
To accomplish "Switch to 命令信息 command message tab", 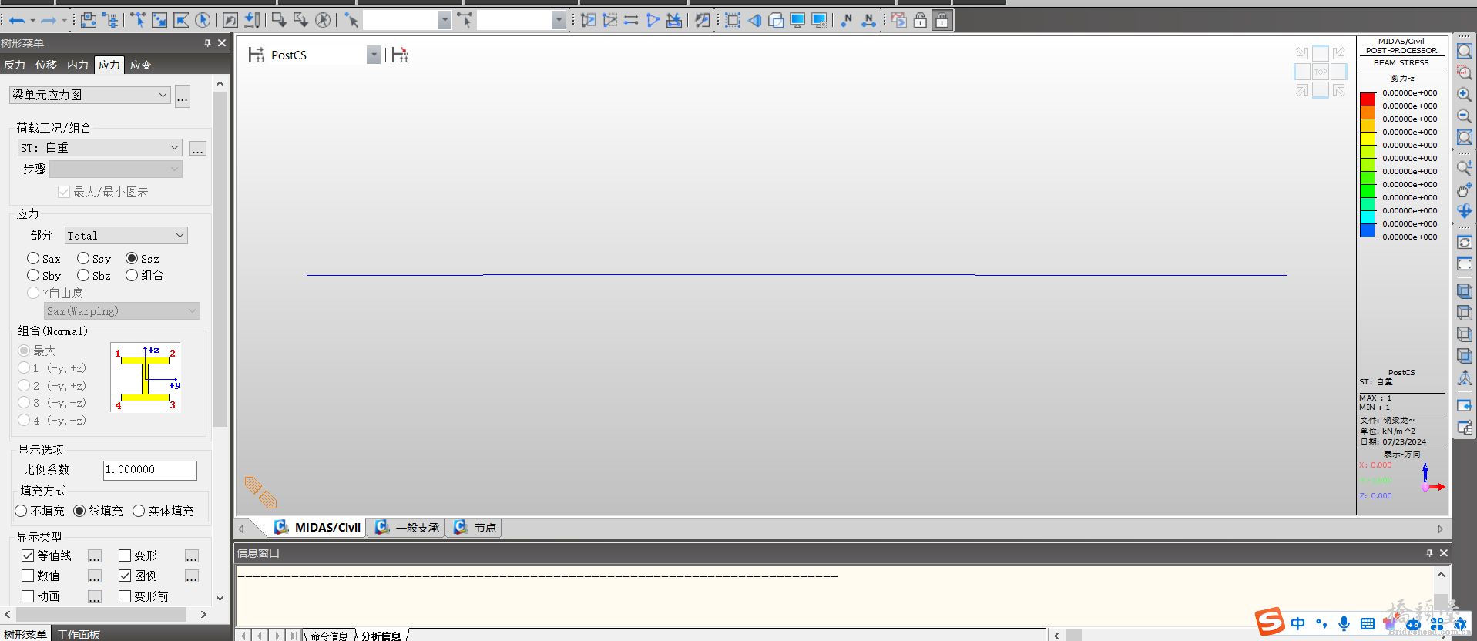I will (x=329, y=636).
